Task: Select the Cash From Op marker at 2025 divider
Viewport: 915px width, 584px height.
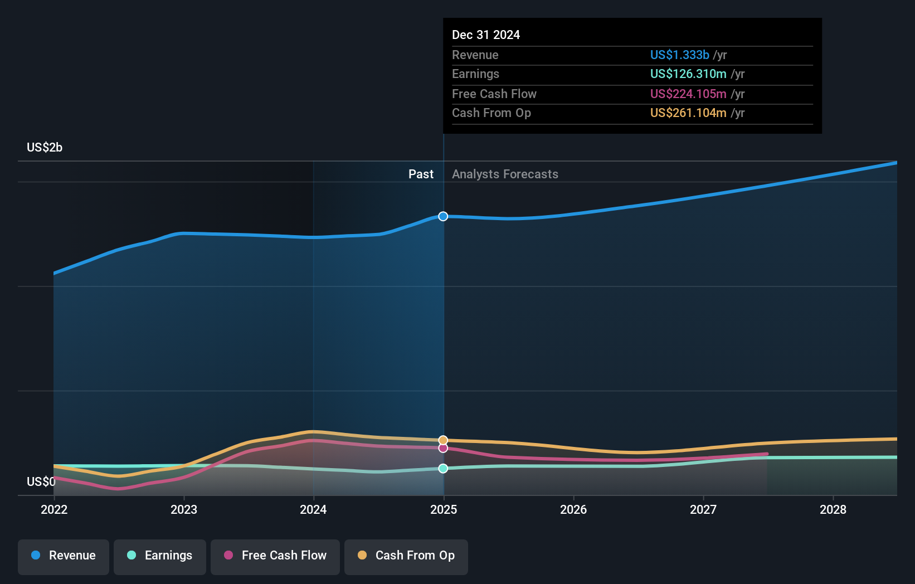Action: tap(443, 440)
